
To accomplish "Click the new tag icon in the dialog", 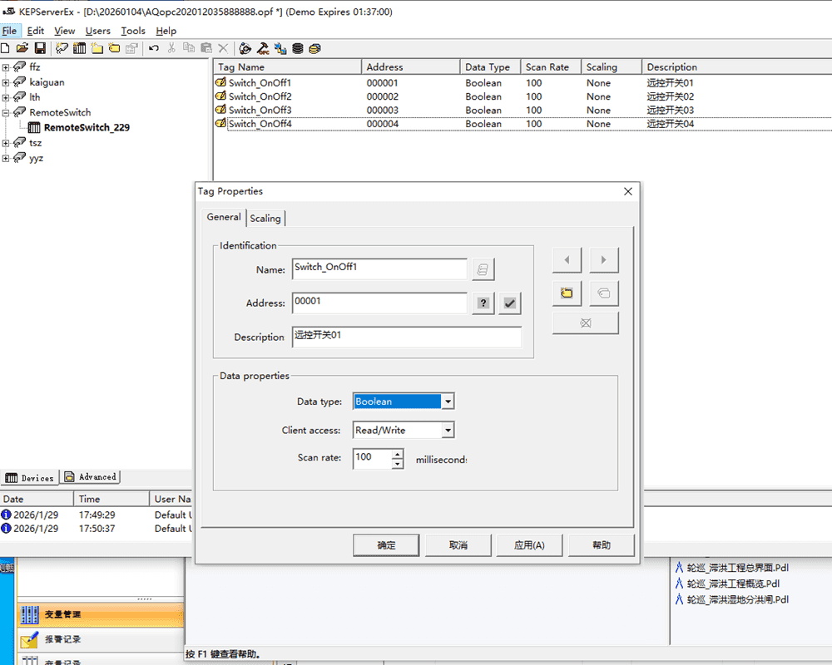I will point(567,293).
